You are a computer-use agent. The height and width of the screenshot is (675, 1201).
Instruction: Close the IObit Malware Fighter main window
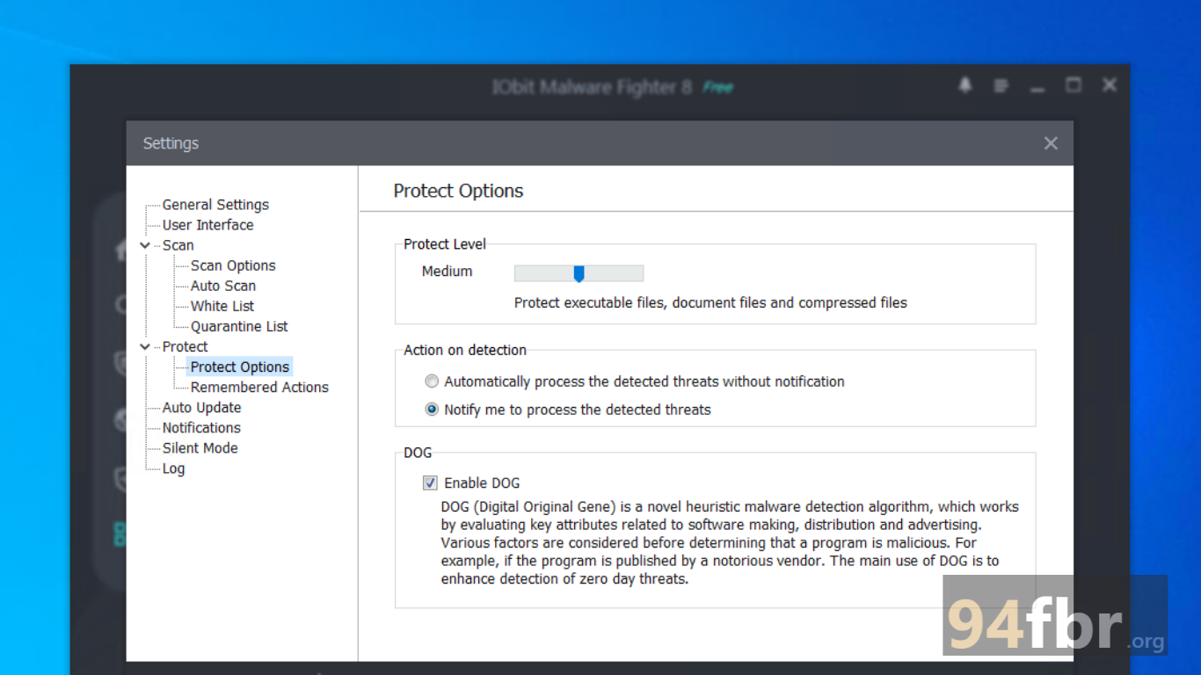(x=1110, y=85)
